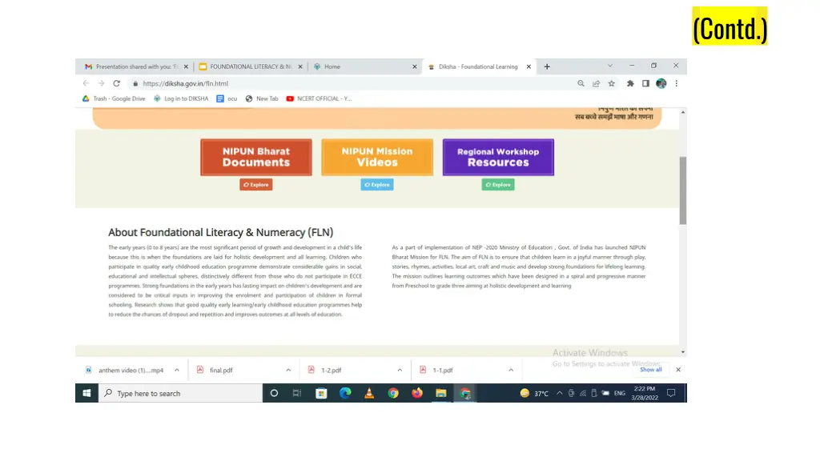This screenshot has height=461, width=820.
Task: Click the NIPUN Mission Videos banner
Action: click(377, 158)
